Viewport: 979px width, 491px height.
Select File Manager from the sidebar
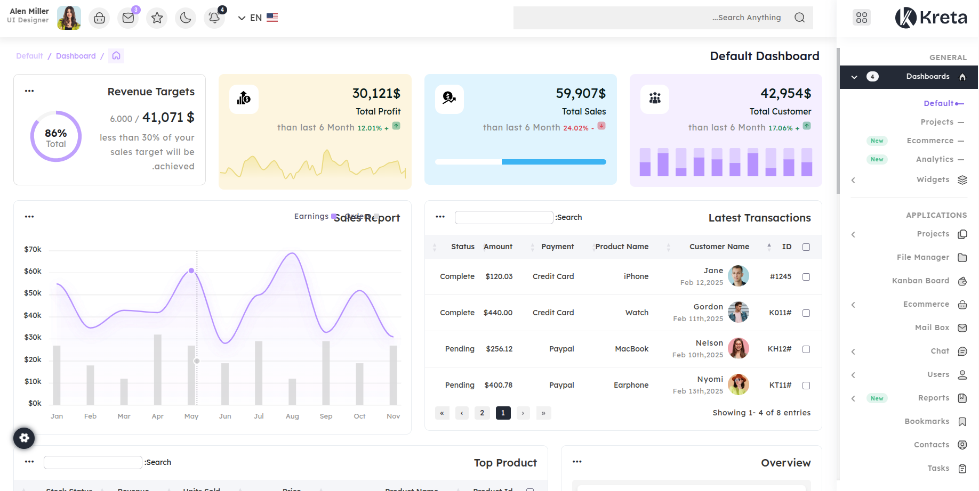coord(923,257)
